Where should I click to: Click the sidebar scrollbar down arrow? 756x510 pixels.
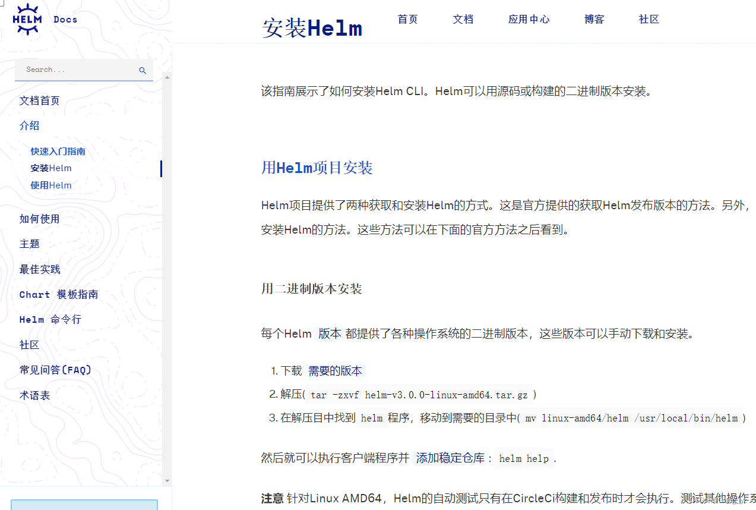click(x=167, y=481)
